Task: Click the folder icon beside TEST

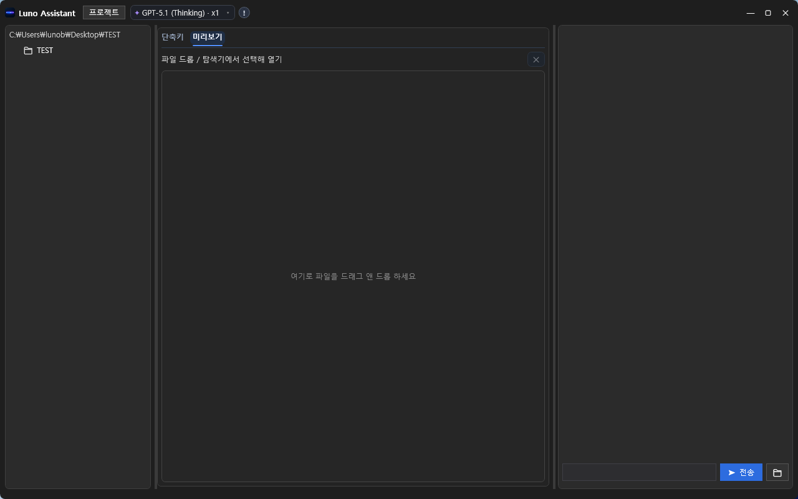Action: pos(28,51)
